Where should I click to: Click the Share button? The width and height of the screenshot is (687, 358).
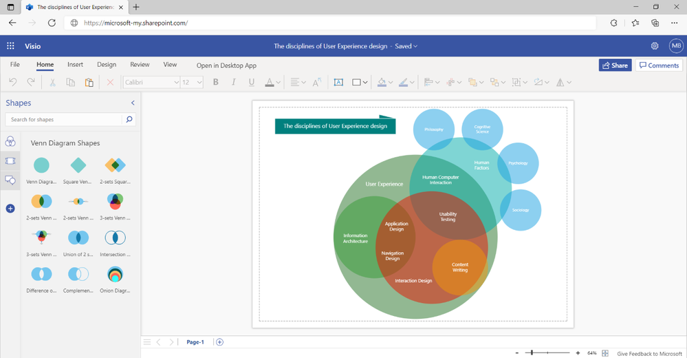(x=615, y=65)
